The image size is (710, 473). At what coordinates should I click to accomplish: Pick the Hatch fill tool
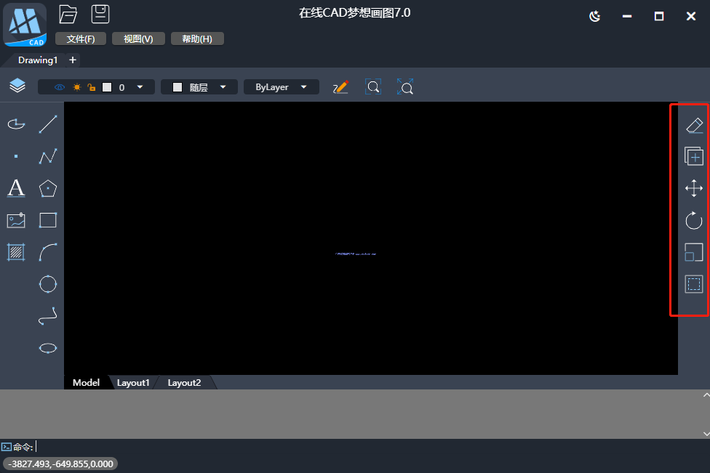[16, 252]
